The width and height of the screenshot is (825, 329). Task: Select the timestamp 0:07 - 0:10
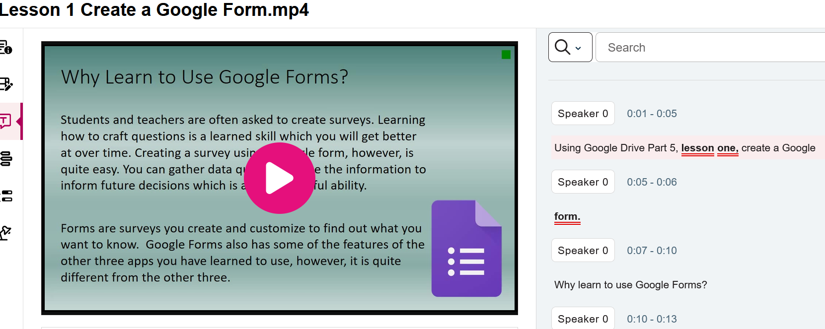coord(652,251)
